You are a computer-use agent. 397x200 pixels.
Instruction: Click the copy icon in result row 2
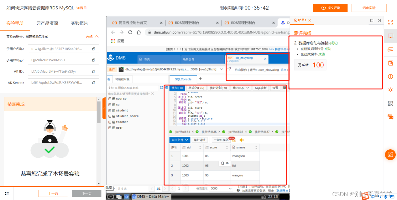(222, 163)
